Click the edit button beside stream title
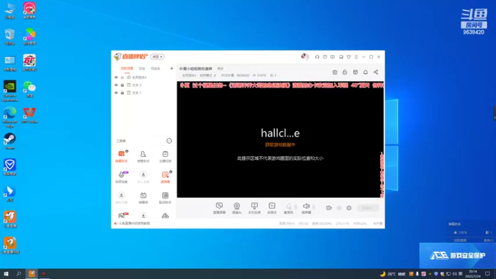 [x=220, y=69]
